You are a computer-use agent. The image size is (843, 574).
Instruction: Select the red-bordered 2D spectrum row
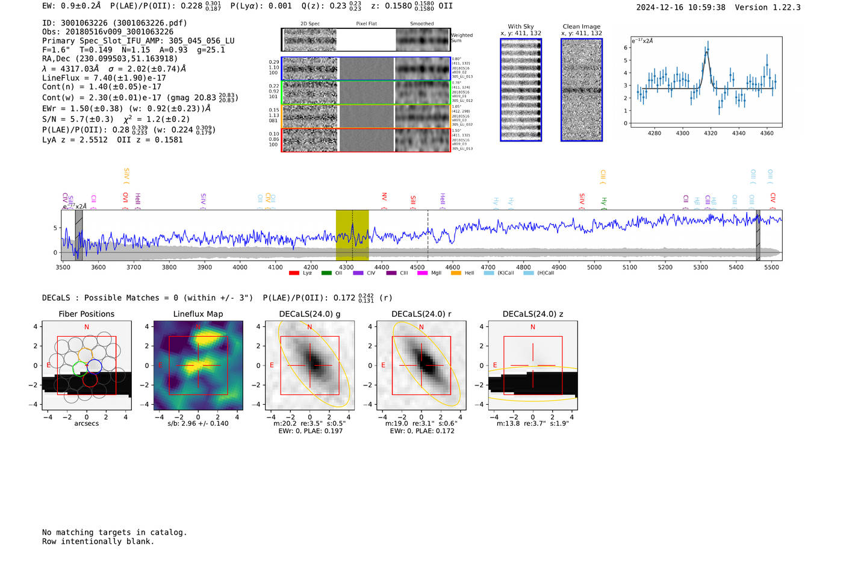(366, 140)
